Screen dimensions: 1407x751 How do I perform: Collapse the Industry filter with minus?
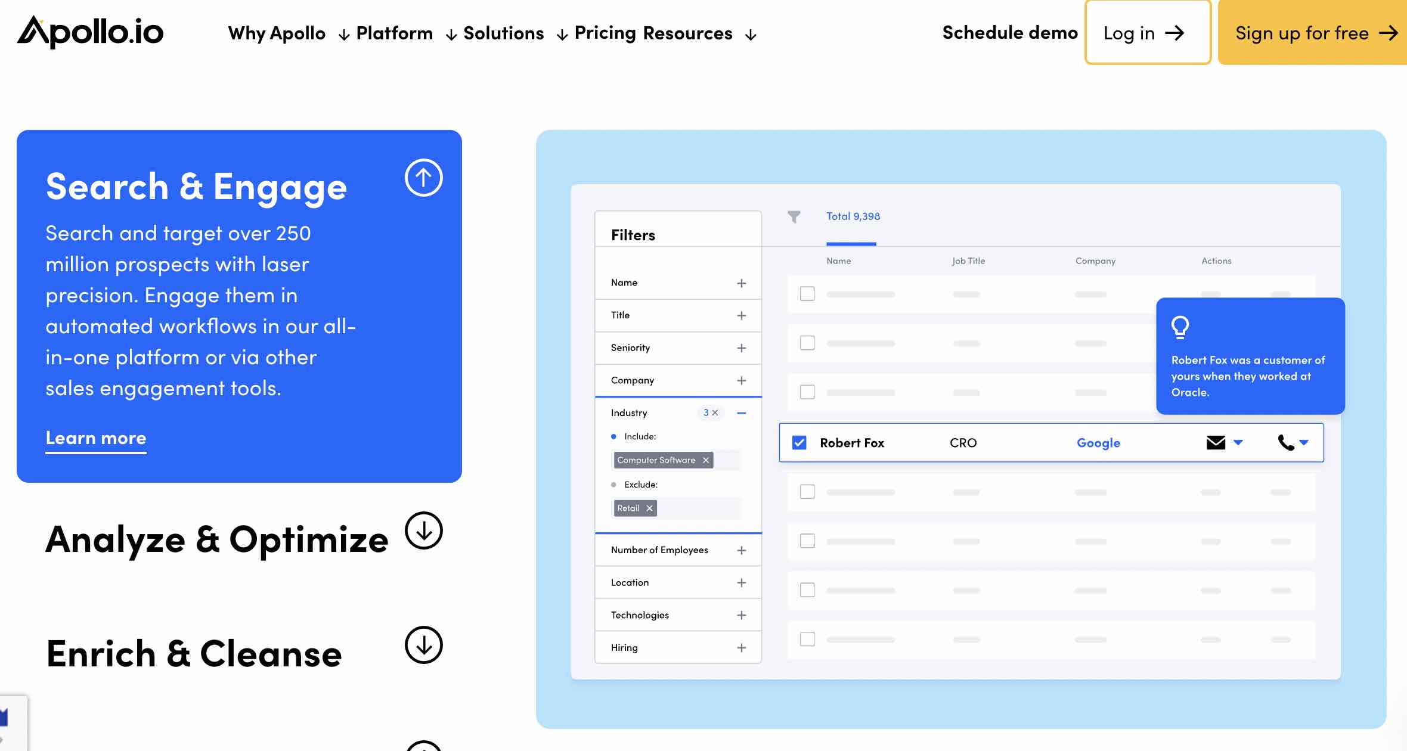742,413
